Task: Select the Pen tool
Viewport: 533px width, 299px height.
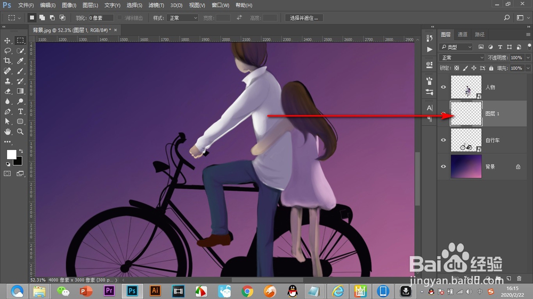Action: click(x=7, y=111)
